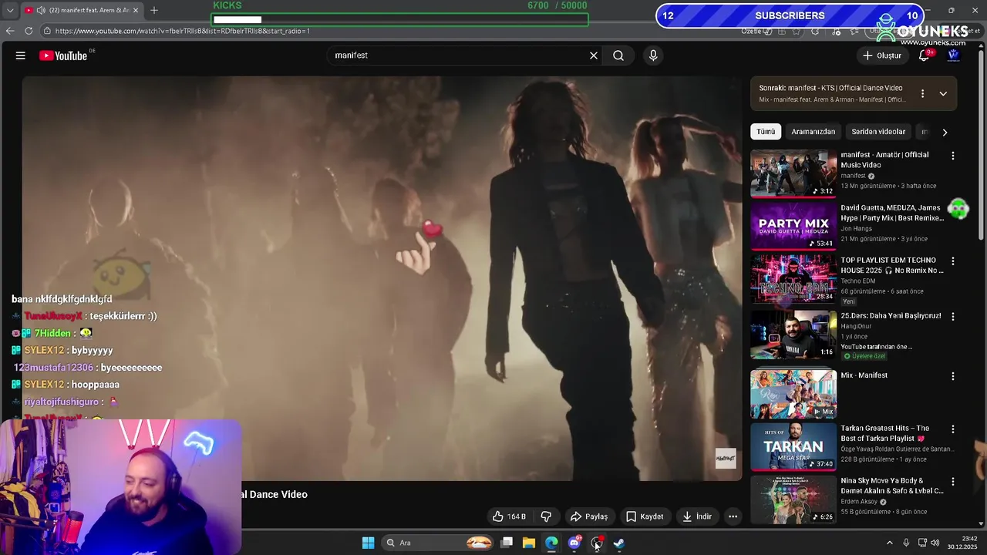Click the browser address bar URL
Viewport: 987px width, 555px height.
click(x=183, y=31)
